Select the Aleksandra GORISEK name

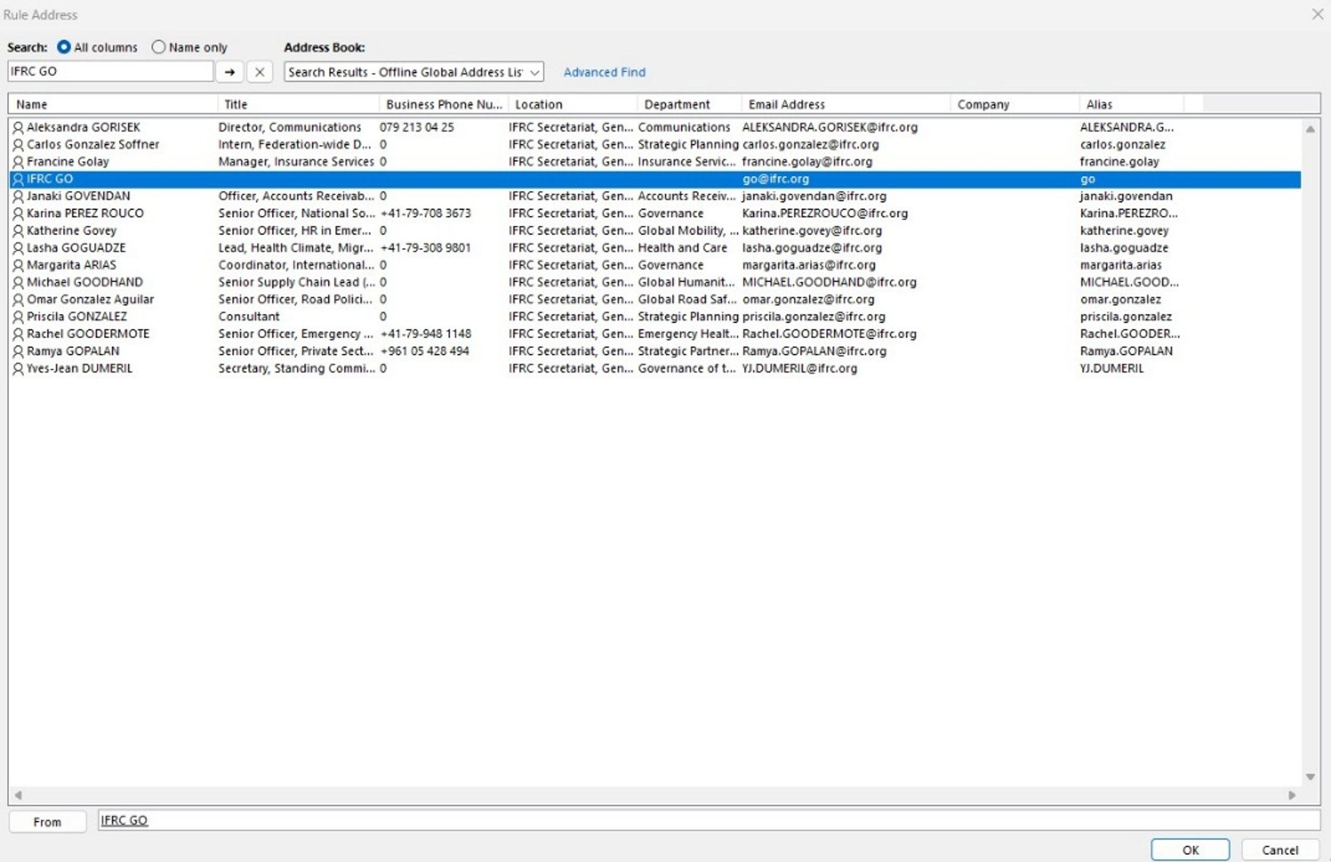[84, 127]
